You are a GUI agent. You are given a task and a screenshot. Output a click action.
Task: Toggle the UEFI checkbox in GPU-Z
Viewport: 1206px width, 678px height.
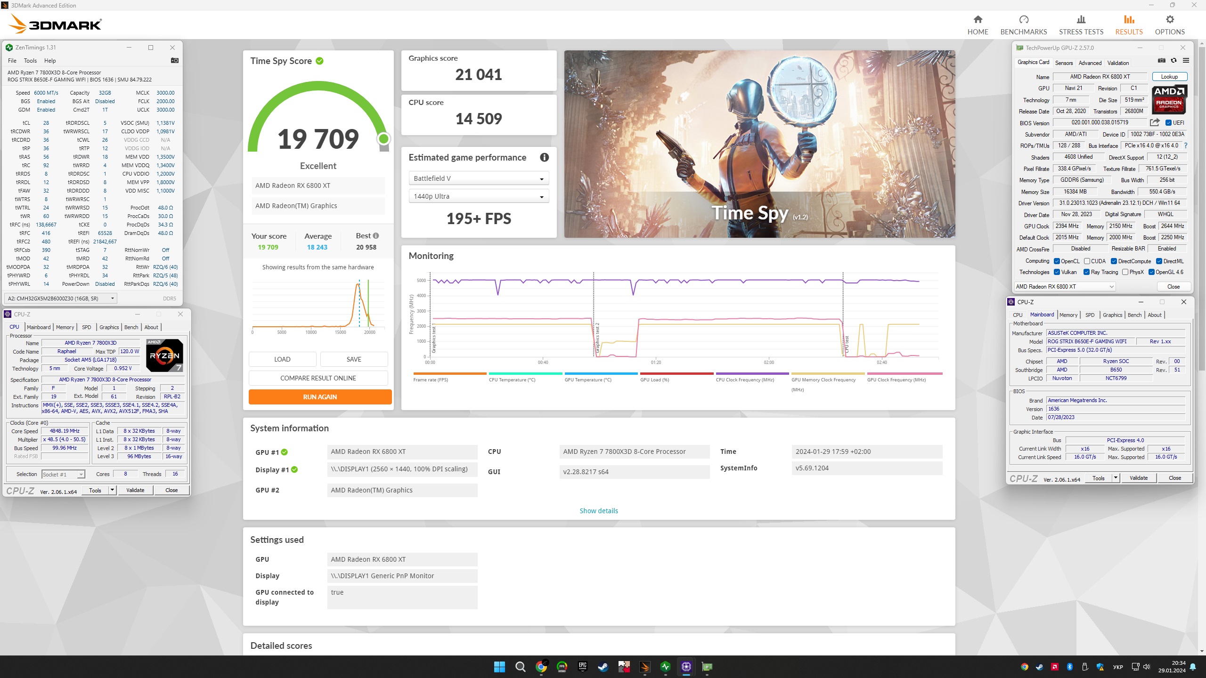1168,123
